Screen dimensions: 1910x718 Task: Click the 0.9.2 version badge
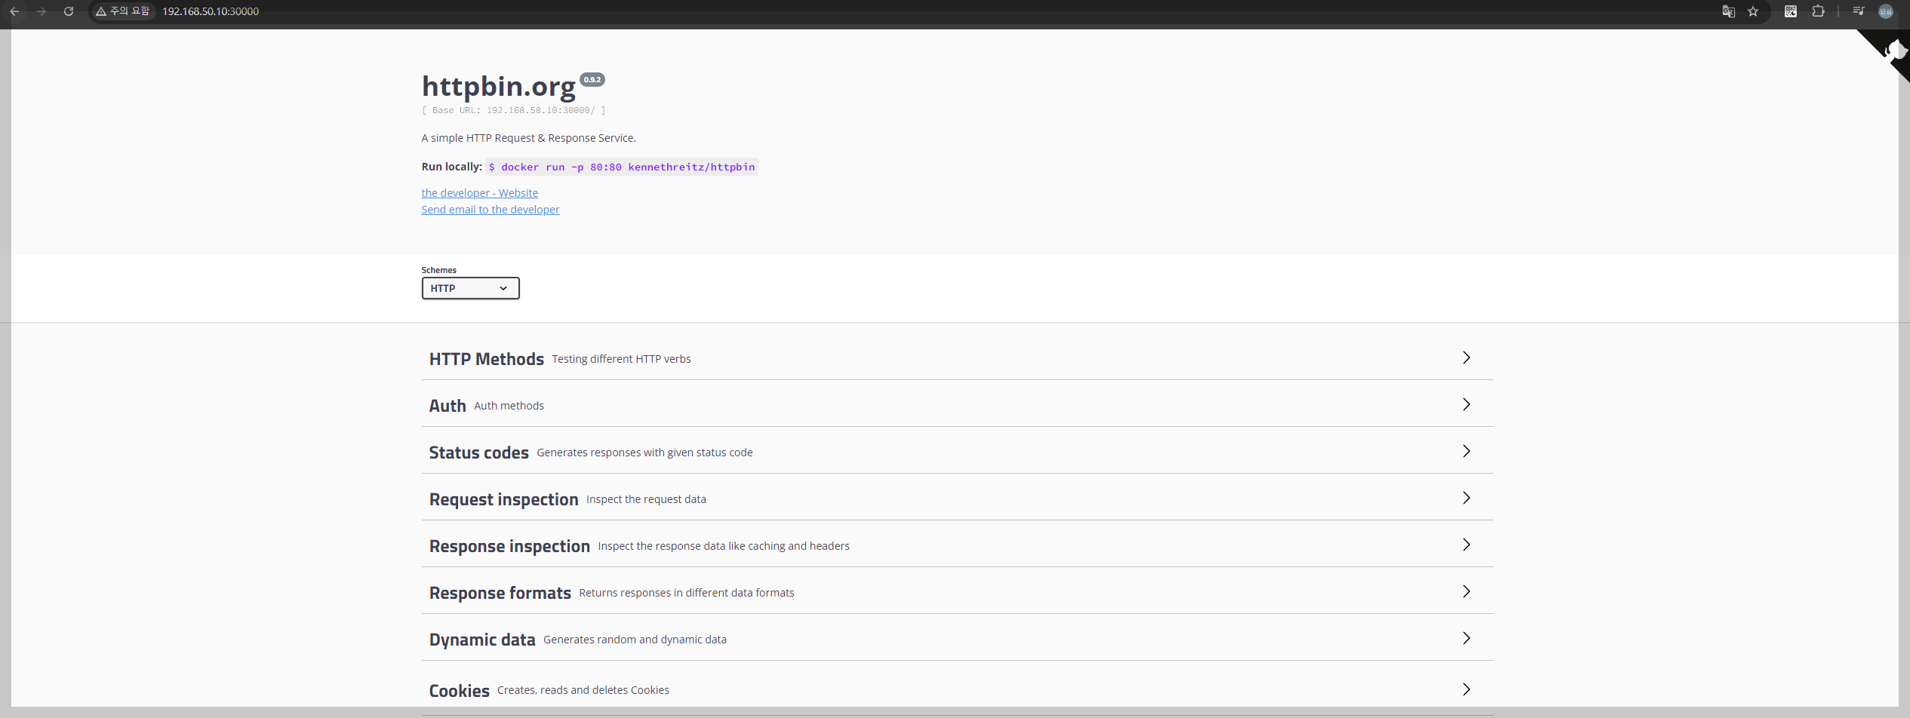pos(592,79)
